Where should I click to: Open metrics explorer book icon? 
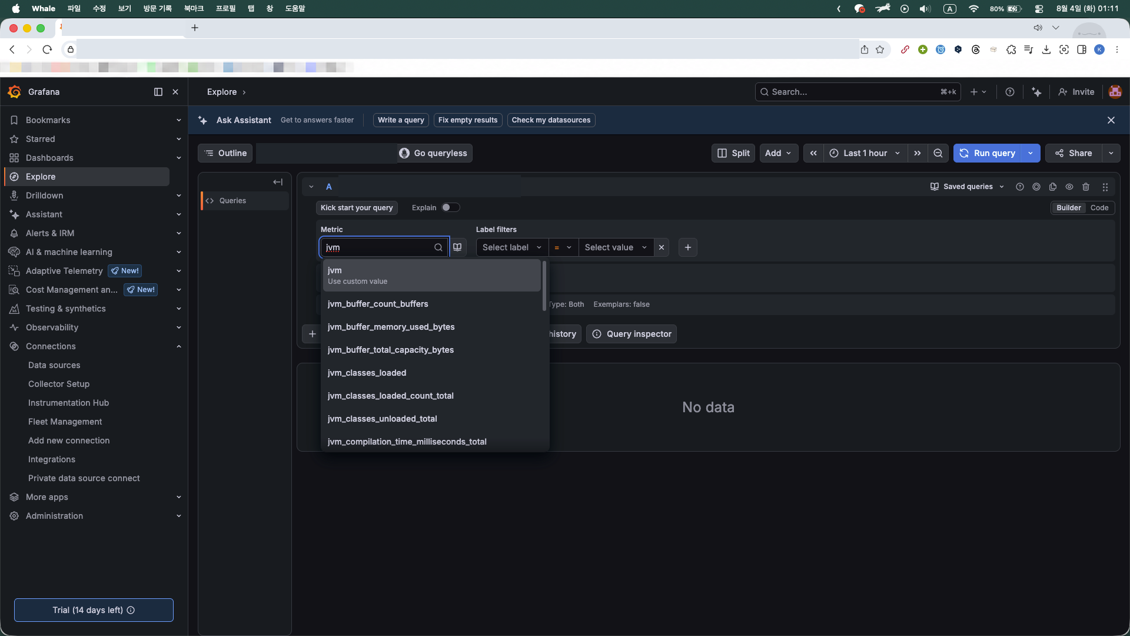tap(458, 247)
